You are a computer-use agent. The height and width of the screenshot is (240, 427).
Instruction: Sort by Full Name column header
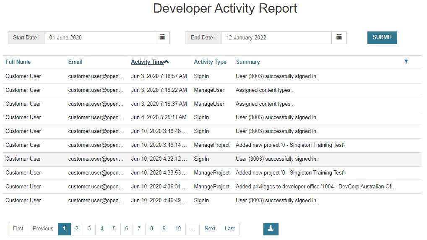click(18, 62)
